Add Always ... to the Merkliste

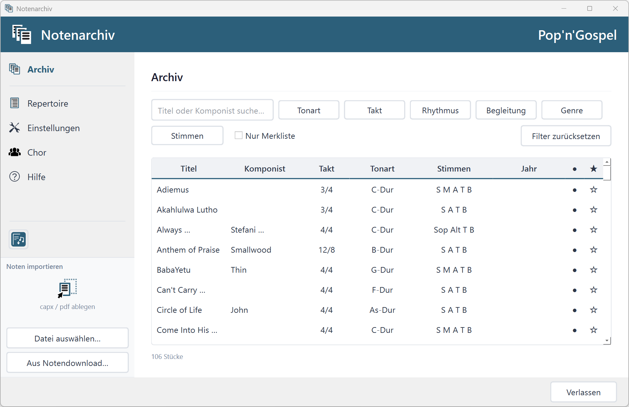click(x=594, y=230)
